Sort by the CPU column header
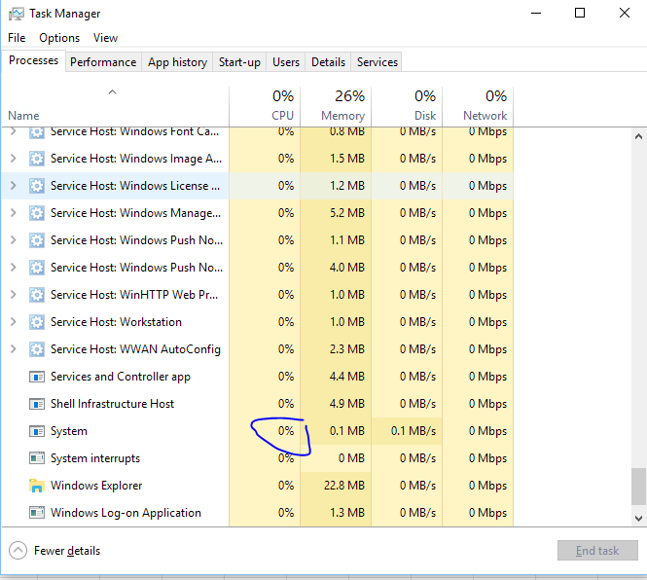The image size is (647, 580). [x=265, y=106]
